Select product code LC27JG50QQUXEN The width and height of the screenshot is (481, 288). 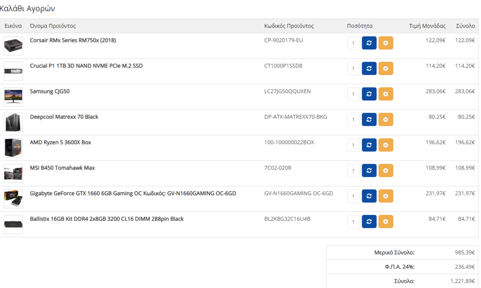(x=287, y=91)
